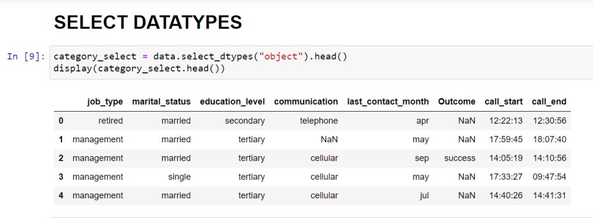Click the code cell input area
This screenshot has width=593, height=218.
pos(321,62)
